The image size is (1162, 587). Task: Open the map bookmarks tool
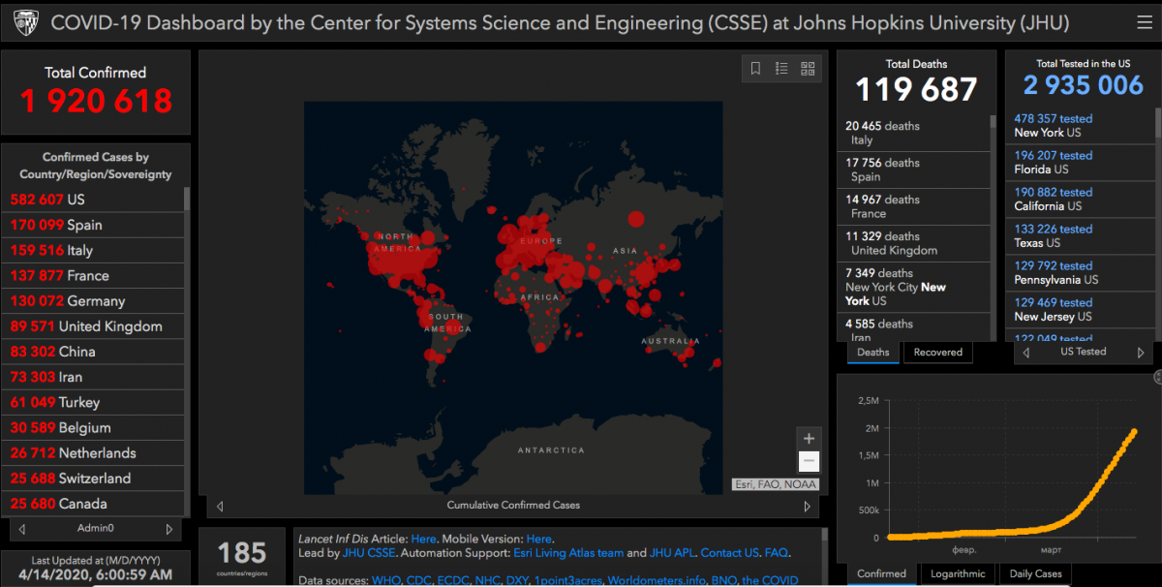756,69
